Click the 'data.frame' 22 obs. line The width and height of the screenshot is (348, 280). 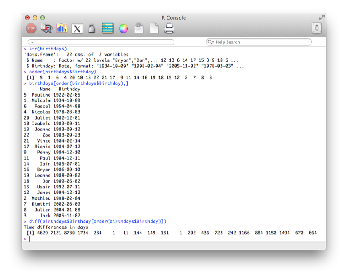point(77,55)
